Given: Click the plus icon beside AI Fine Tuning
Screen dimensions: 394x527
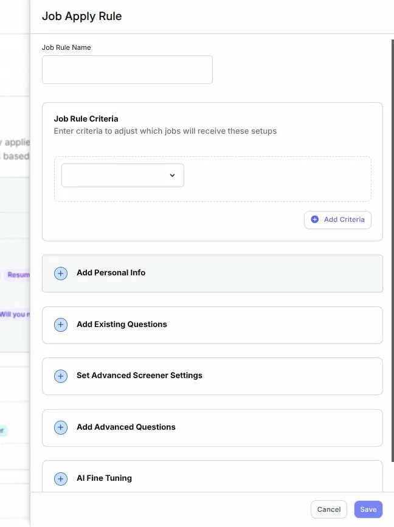Looking at the screenshot, I should coord(61,479).
